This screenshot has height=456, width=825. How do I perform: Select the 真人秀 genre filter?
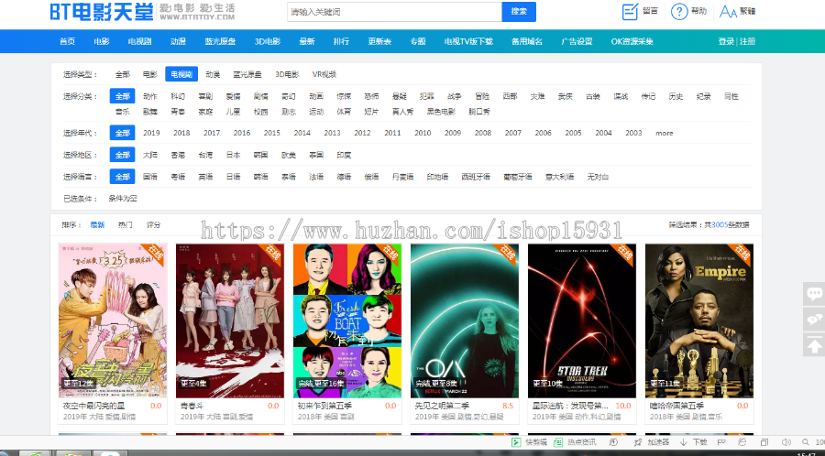[x=402, y=112]
